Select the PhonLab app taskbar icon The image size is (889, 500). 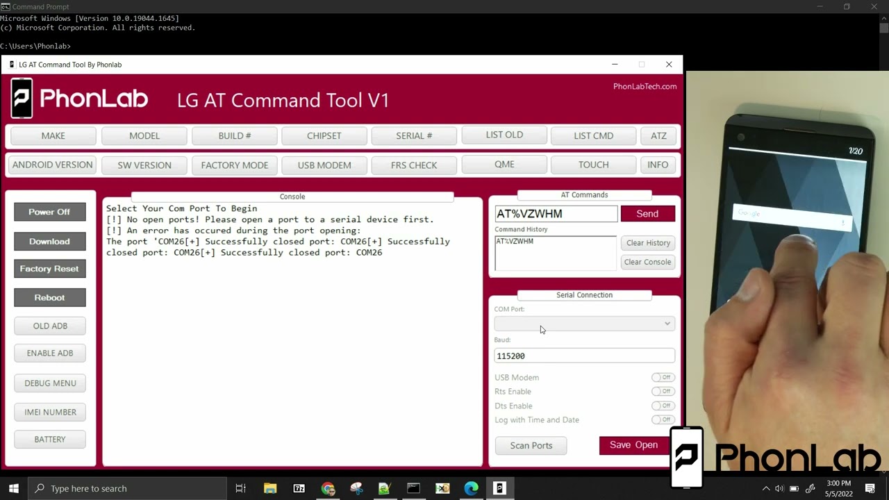click(x=499, y=488)
